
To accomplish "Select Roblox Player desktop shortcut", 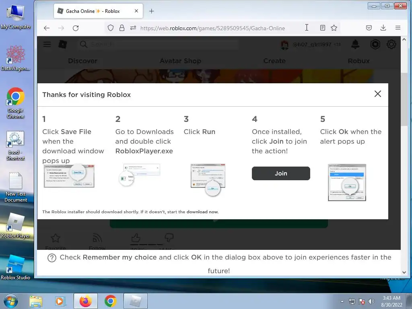I will pos(16,225).
